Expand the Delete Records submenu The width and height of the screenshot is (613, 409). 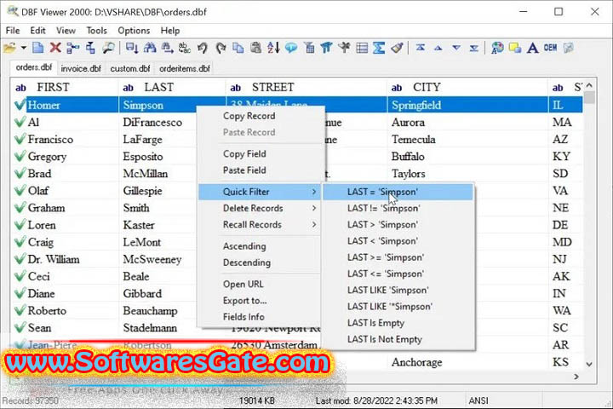pyautogui.click(x=260, y=208)
